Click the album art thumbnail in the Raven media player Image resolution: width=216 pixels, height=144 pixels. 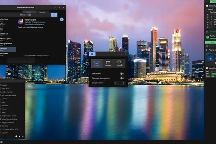[x=210, y=57]
